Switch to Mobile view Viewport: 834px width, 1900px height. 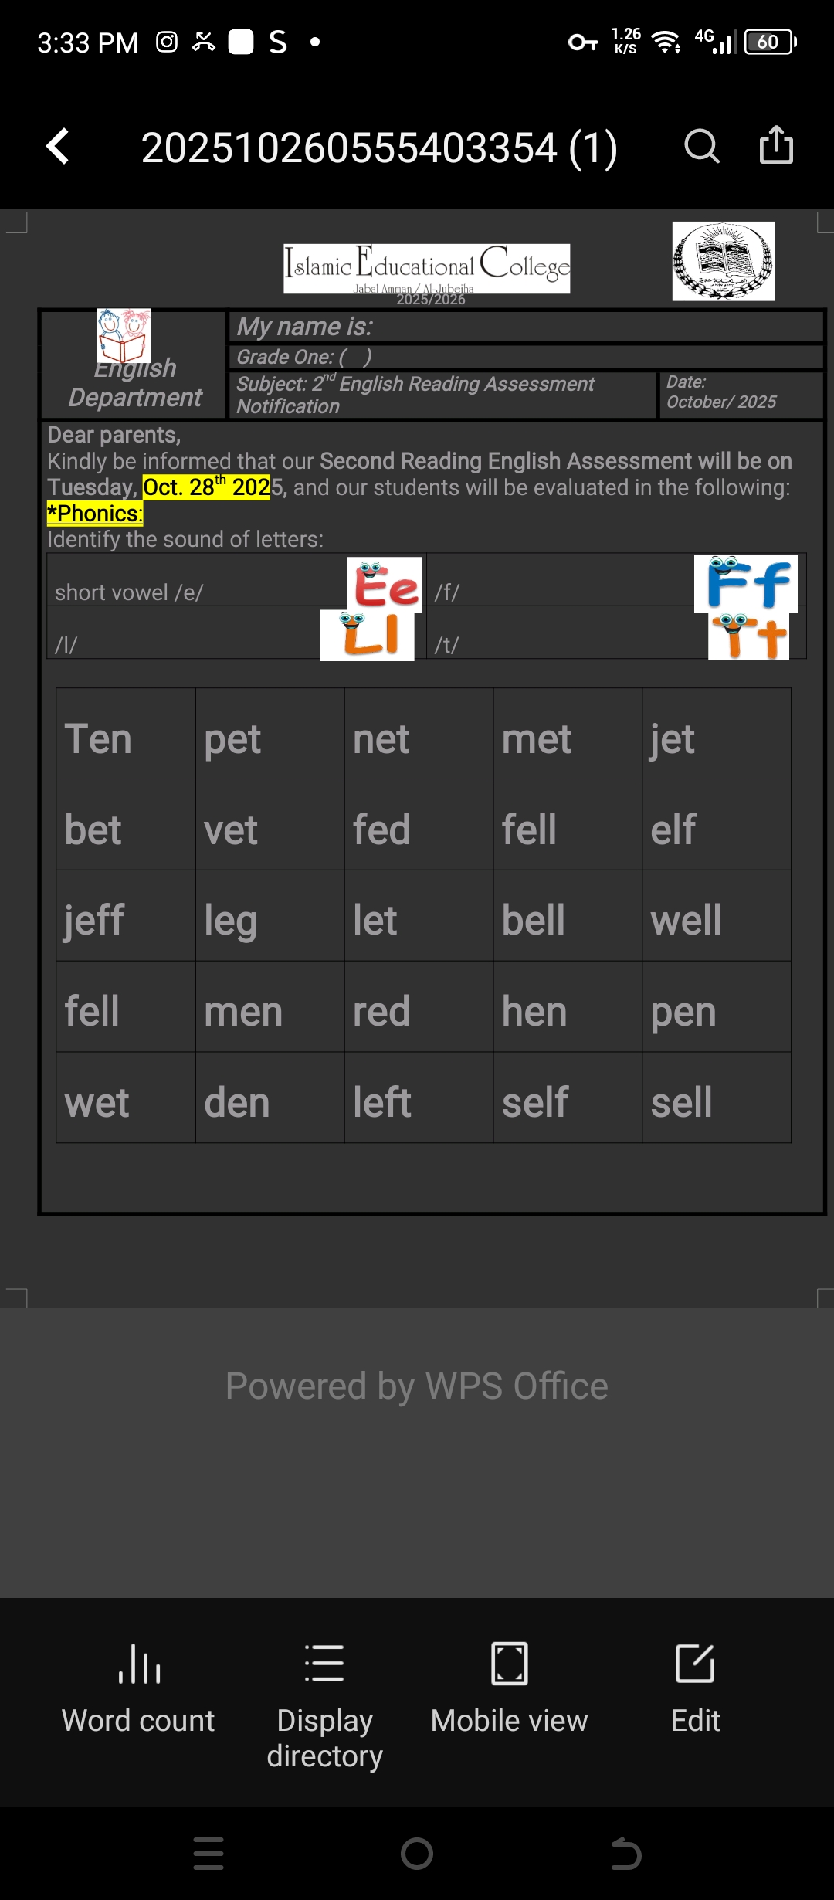510,1688
